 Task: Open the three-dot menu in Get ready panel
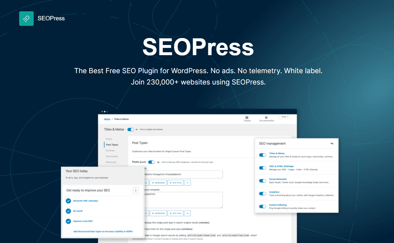coord(136,190)
